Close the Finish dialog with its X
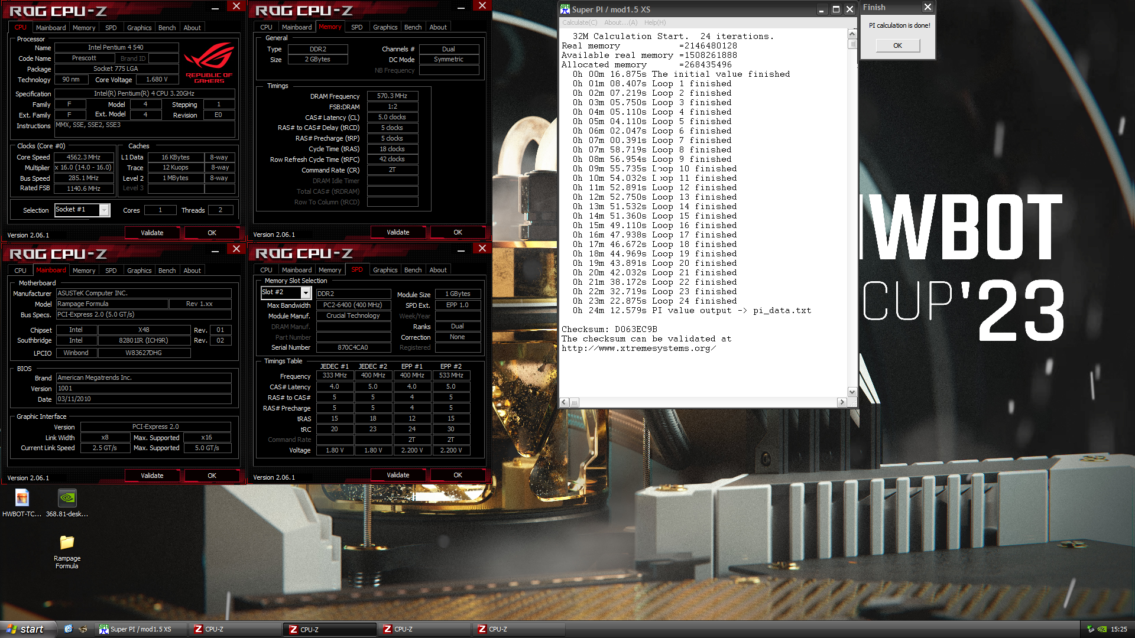1135x638 pixels. (928, 7)
